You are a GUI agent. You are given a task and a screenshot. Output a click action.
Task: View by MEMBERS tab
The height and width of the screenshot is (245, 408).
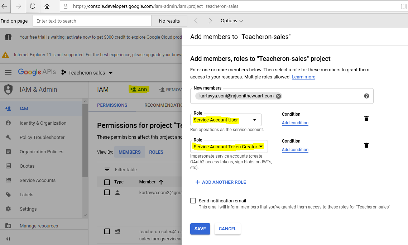(130, 152)
